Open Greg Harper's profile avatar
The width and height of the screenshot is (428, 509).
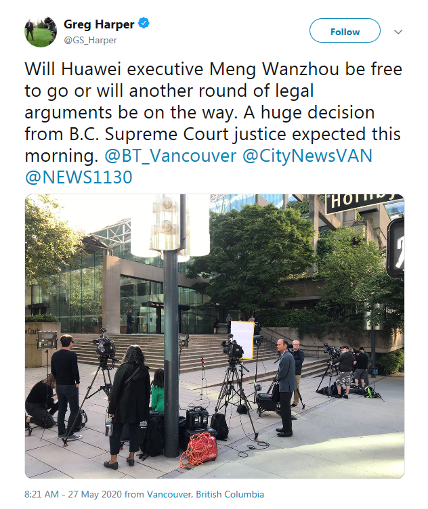tap(40, 32)
